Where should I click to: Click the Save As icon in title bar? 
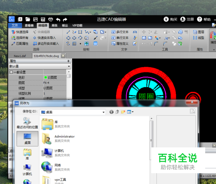coord(43,19)
